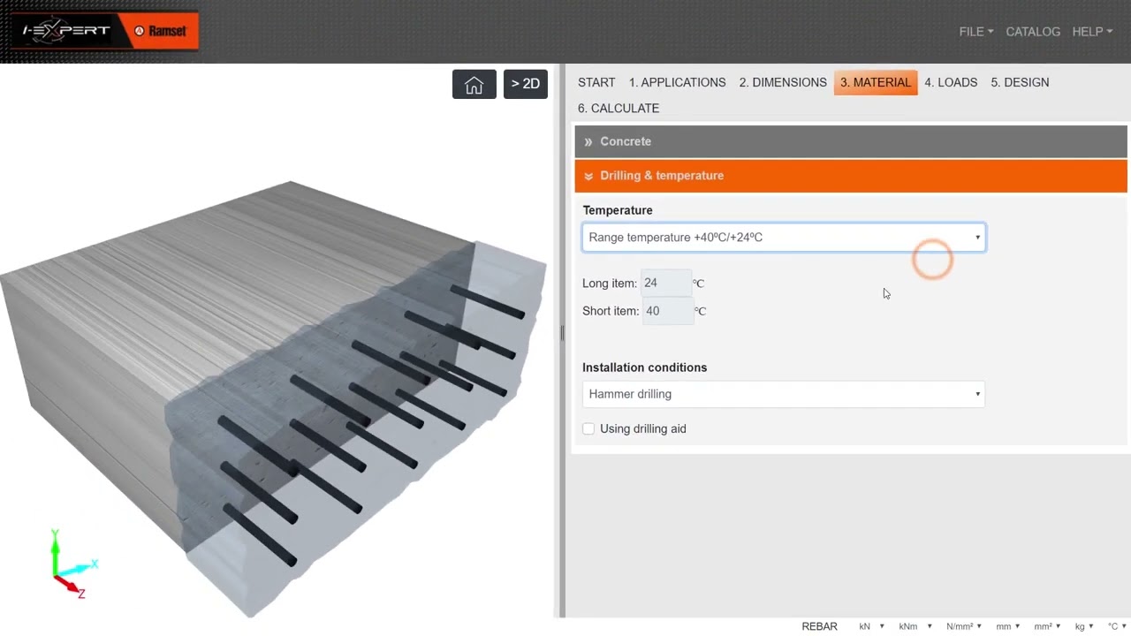Open the FILE menu
This screenshot has width=1131, height=636.
click(976, 32)
